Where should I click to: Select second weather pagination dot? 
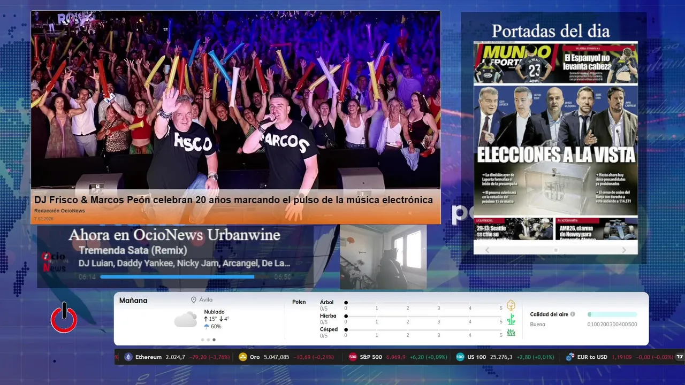point(208,340)
